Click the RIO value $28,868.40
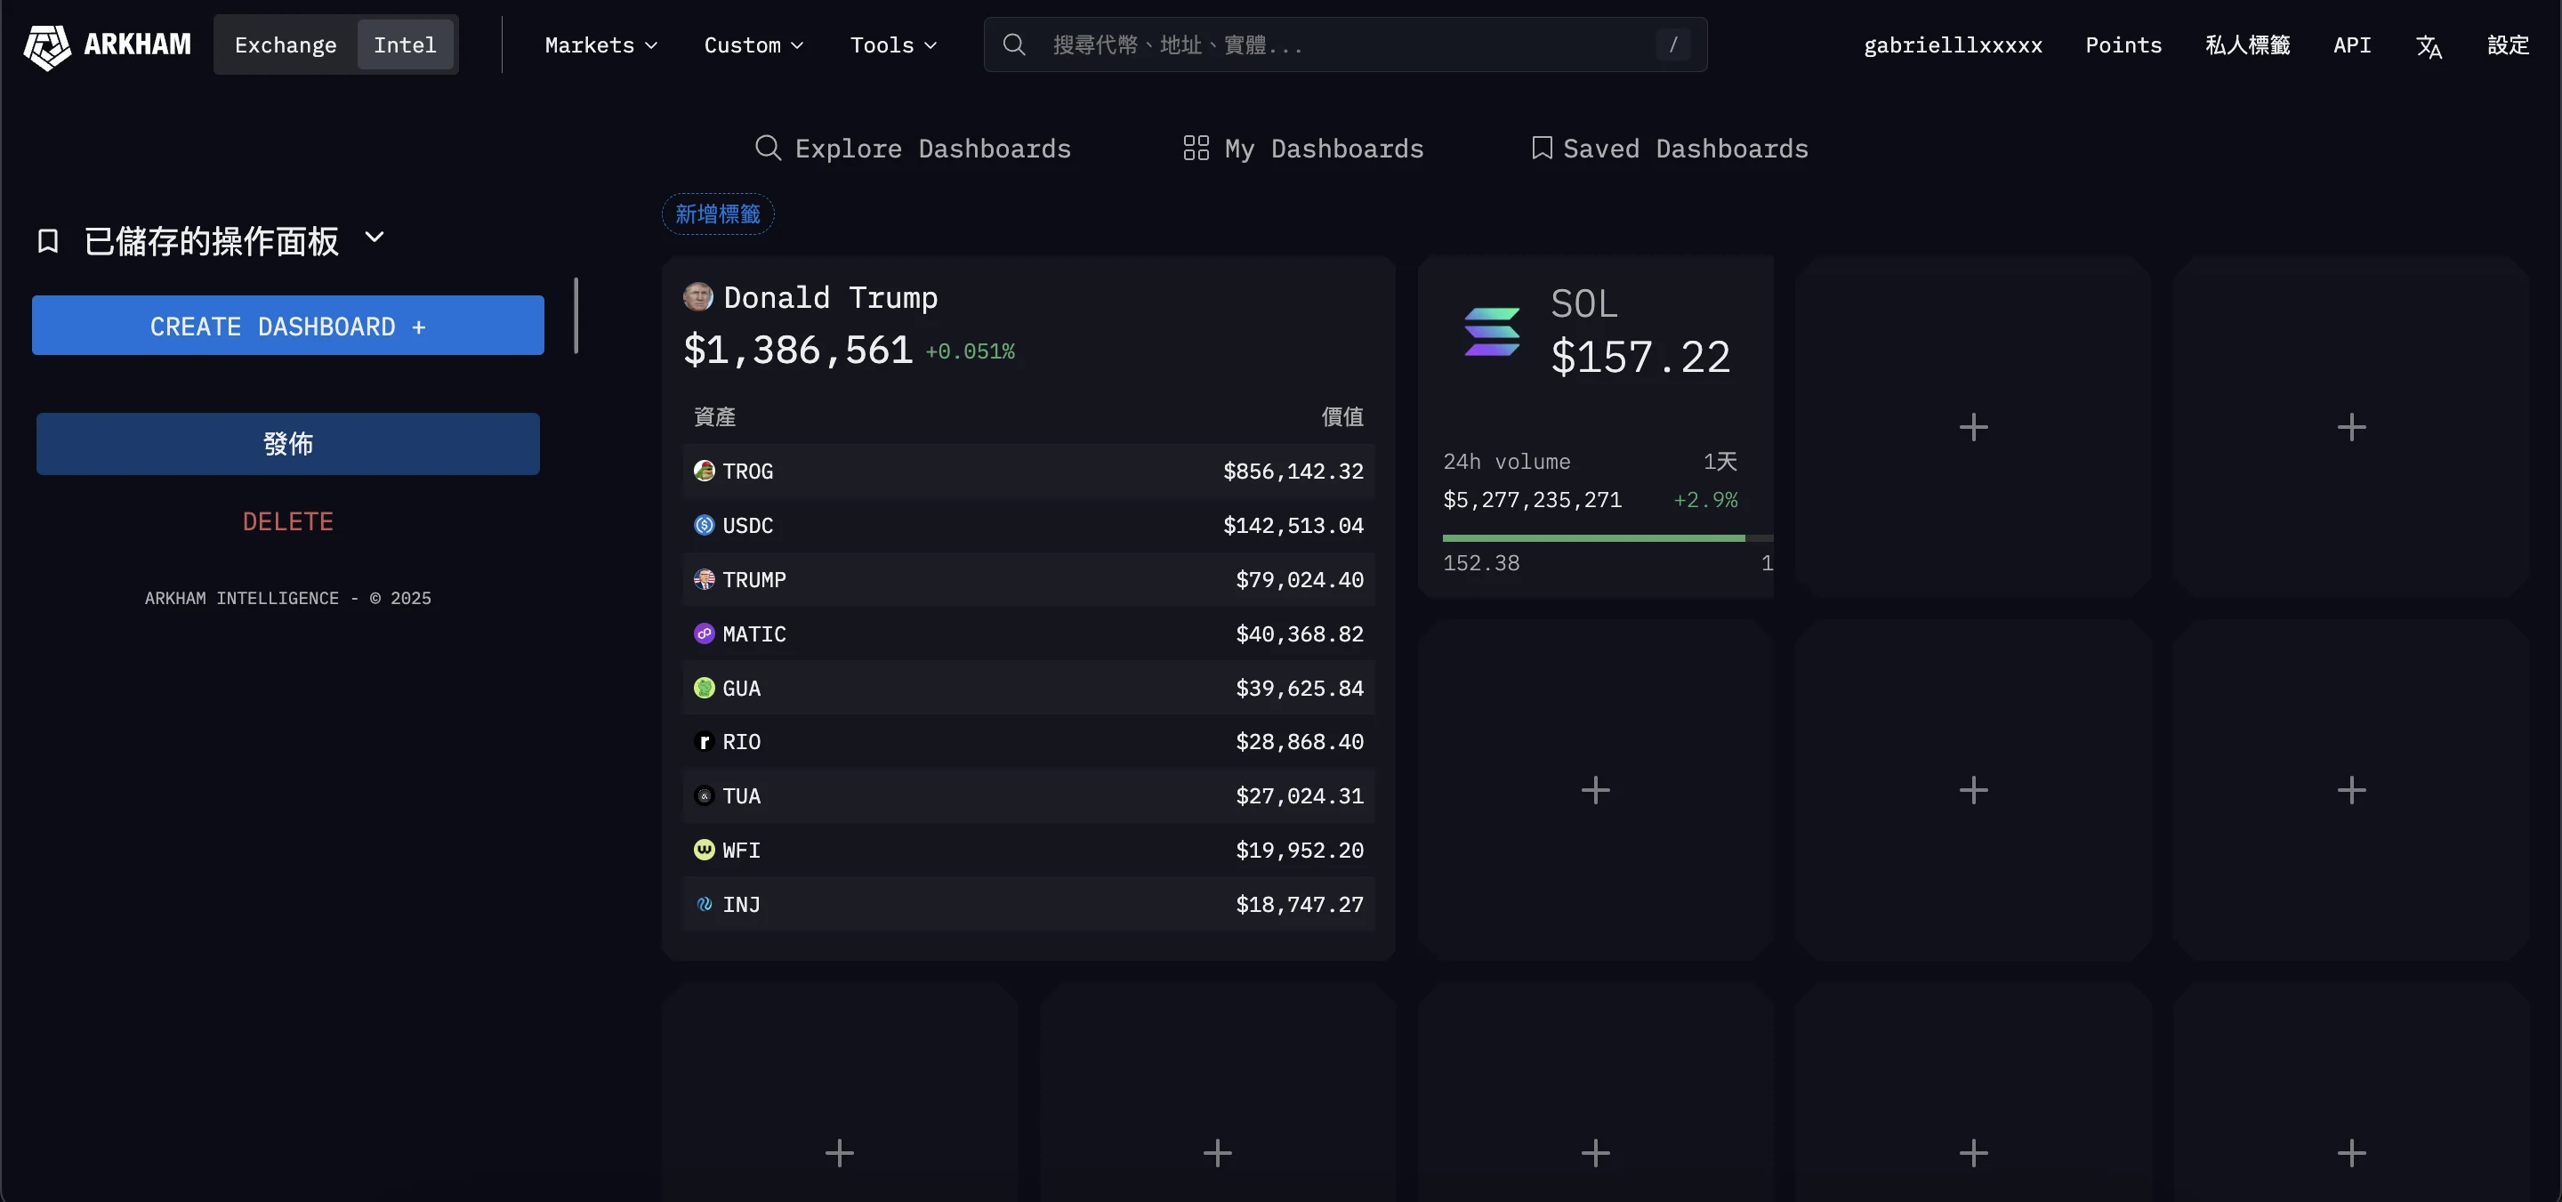The height and width of the screenshot is (1202, 2562). point(1299,741)
